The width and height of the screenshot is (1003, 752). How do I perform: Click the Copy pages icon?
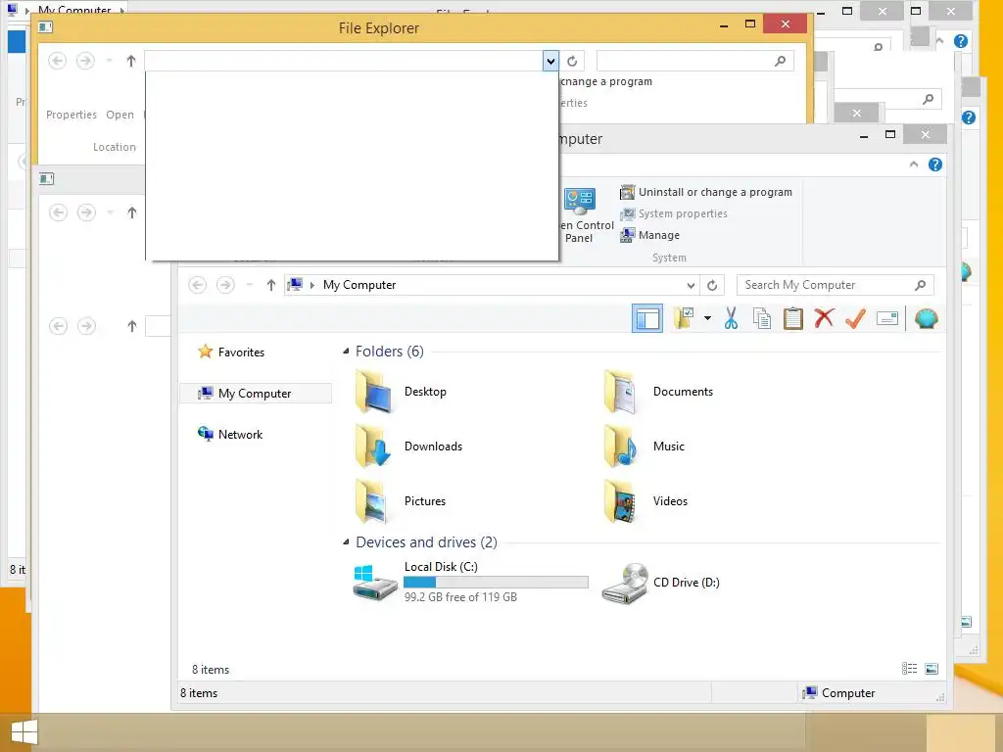[761, 318]
